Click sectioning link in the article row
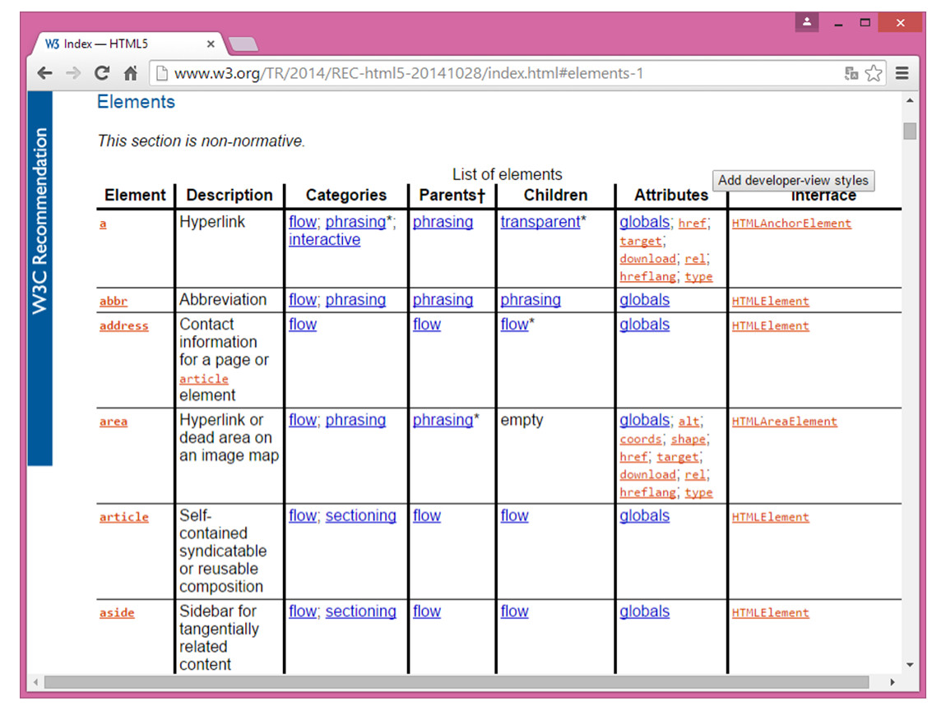946x710 pixels. click(361, 516)
